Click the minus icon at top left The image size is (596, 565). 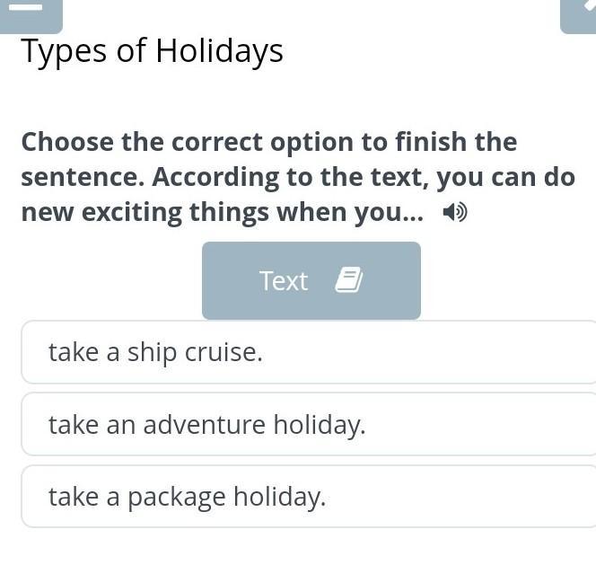tap(30, 11)
